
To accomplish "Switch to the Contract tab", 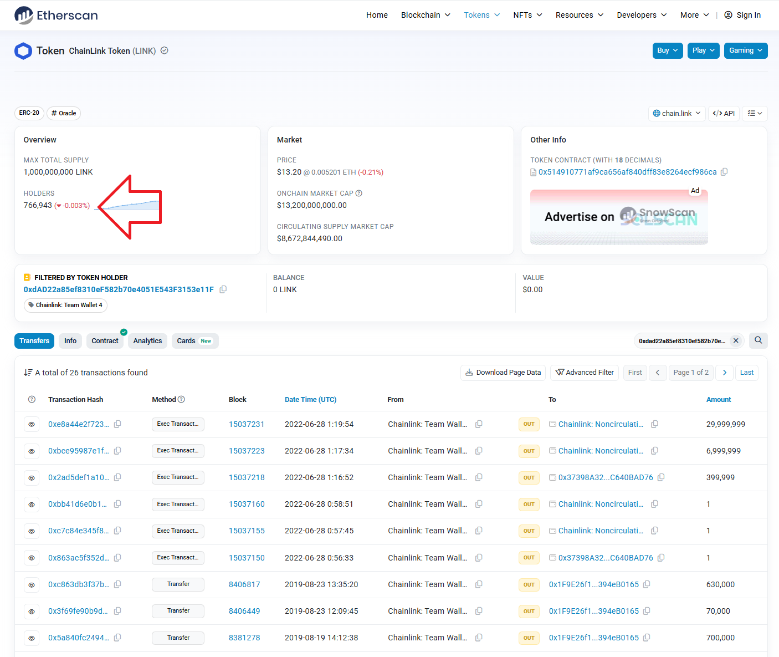I will click(105, 341).
